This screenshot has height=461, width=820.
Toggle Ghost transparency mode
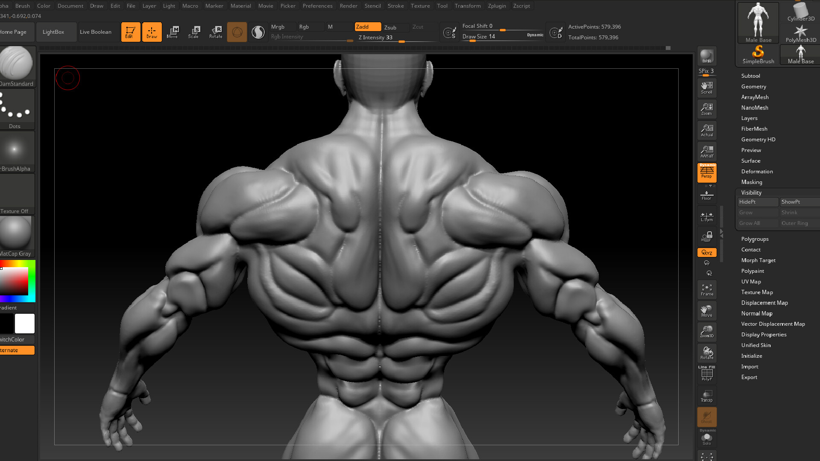[706, 417]
